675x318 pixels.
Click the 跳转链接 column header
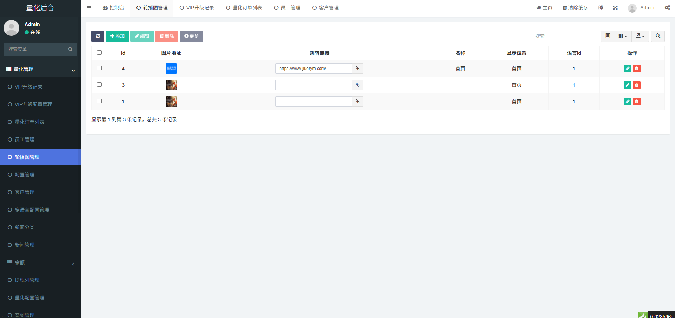click(x=319, y=53)
